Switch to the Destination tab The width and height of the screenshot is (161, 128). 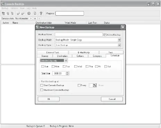62,56
